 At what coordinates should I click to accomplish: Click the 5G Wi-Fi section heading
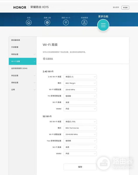click(x=47, y=116)
